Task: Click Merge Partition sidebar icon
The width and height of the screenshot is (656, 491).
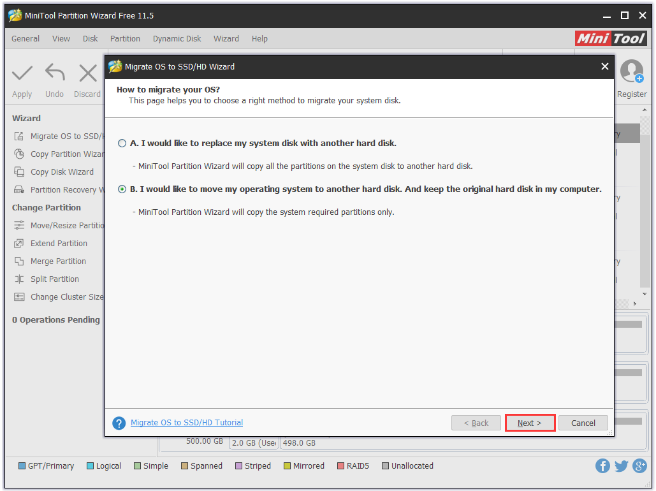Action: point(19,261)
